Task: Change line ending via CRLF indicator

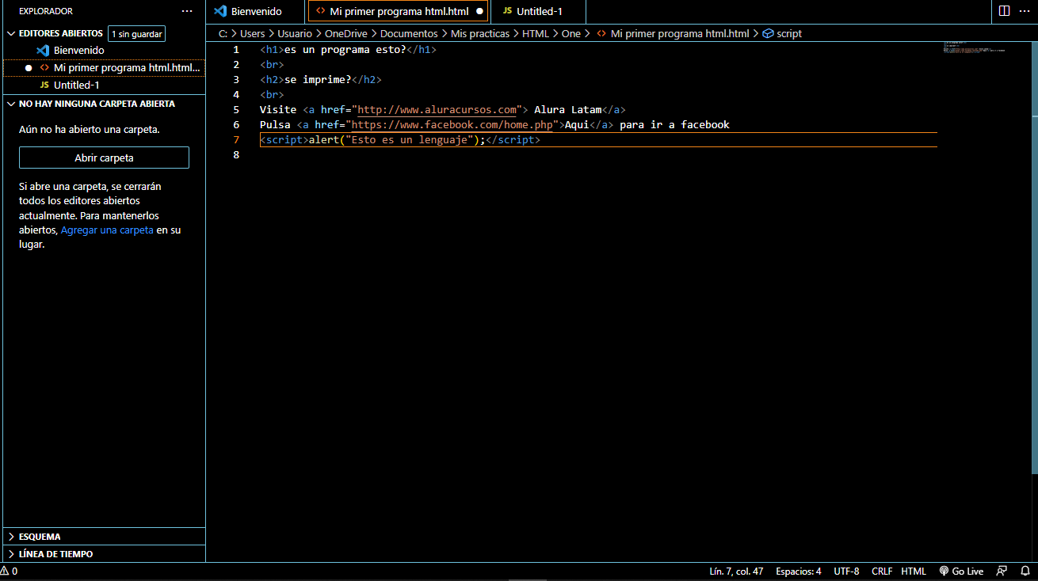Action: coord(882,572)
